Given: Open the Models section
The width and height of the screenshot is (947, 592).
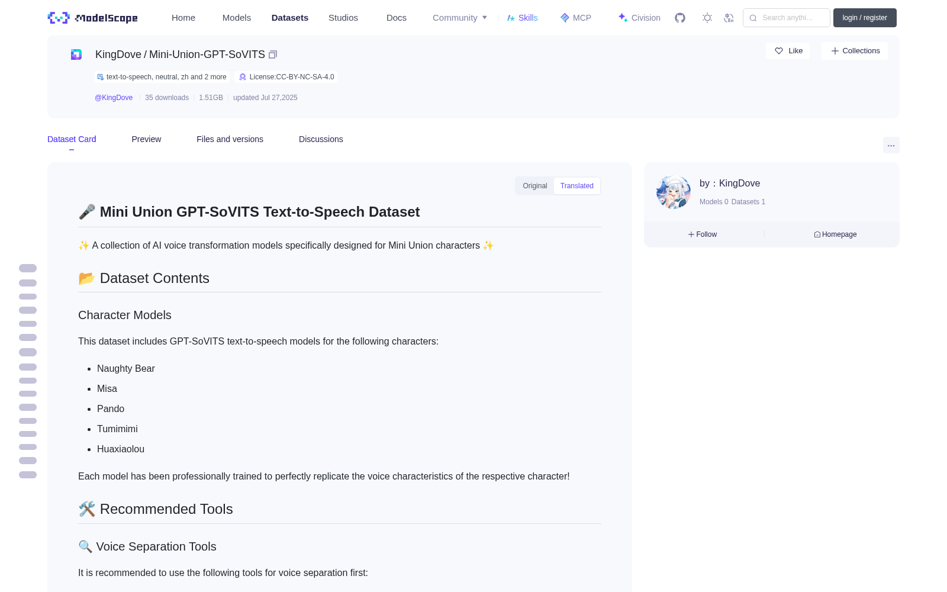Looking at the screenshot, I should (x=237, y=18).
